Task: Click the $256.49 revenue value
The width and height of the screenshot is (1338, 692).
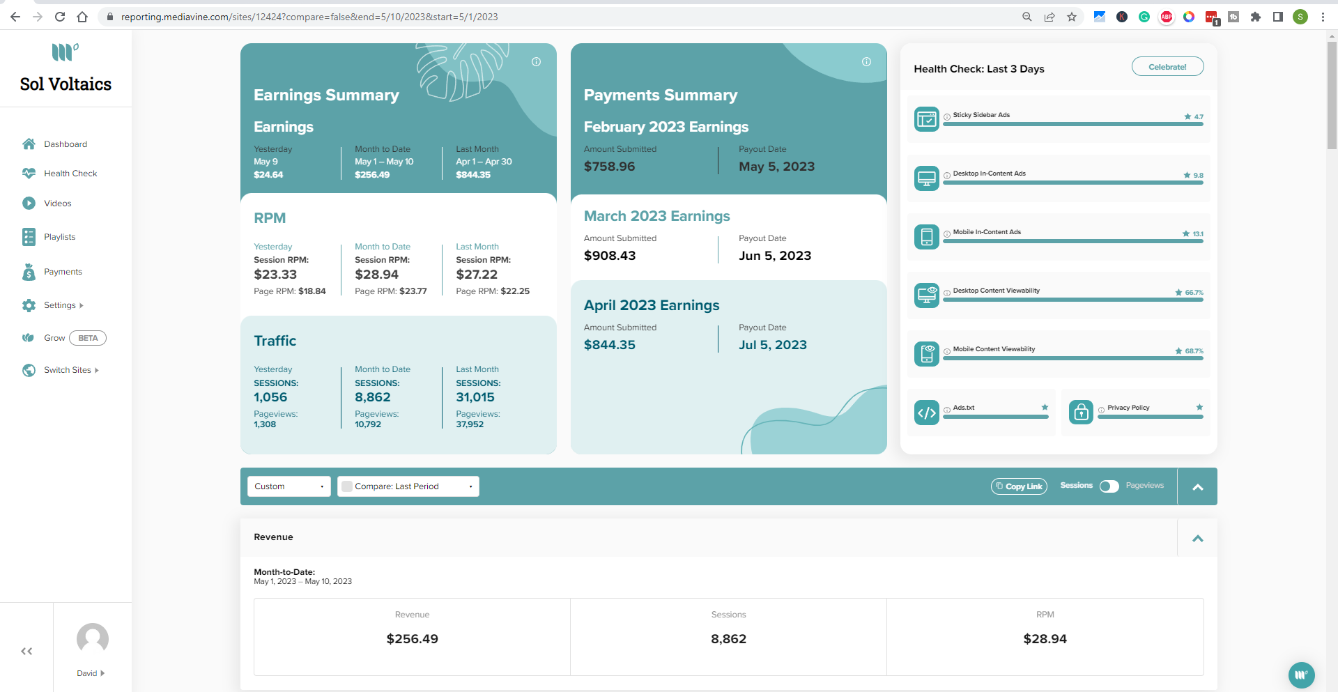Action: click(x=413, y=639)
